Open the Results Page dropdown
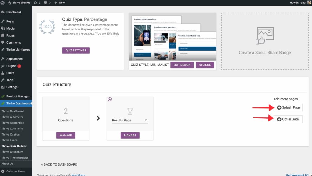 (130, 120)
